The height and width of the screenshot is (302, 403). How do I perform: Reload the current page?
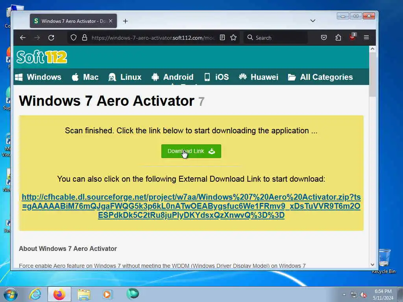(x=51, y=38)
